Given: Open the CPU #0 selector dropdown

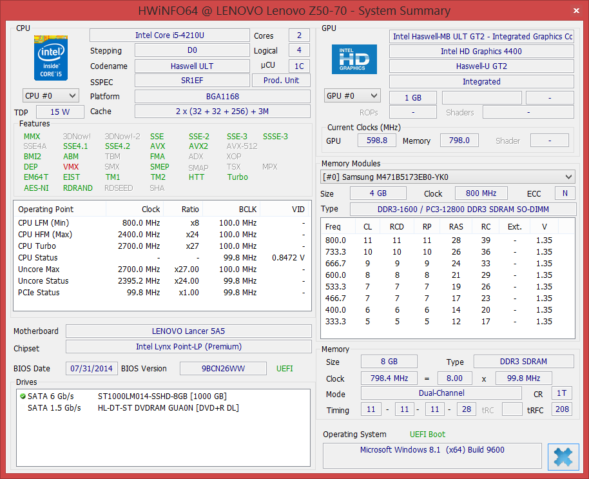Looking at the screenshot, I should [x=51, y=95].
